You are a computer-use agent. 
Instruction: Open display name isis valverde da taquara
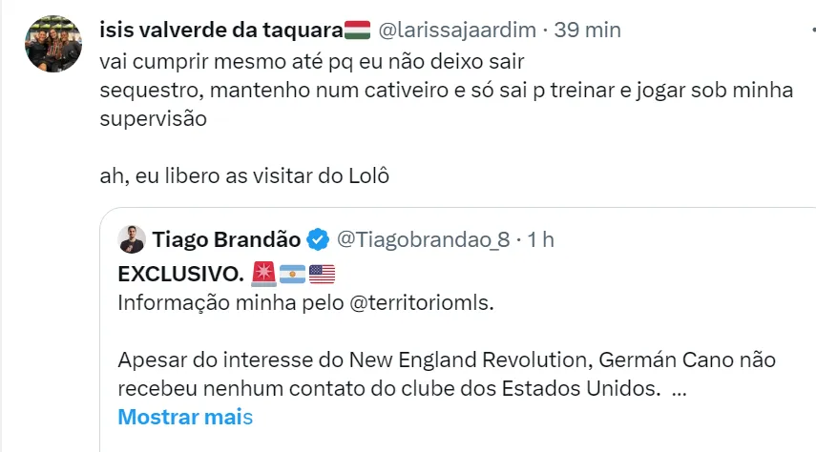220,31
